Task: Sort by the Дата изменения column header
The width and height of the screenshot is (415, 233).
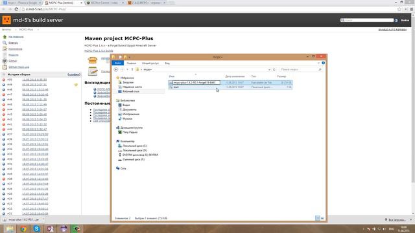Action: pyautogui.click(x=235, y=76)
